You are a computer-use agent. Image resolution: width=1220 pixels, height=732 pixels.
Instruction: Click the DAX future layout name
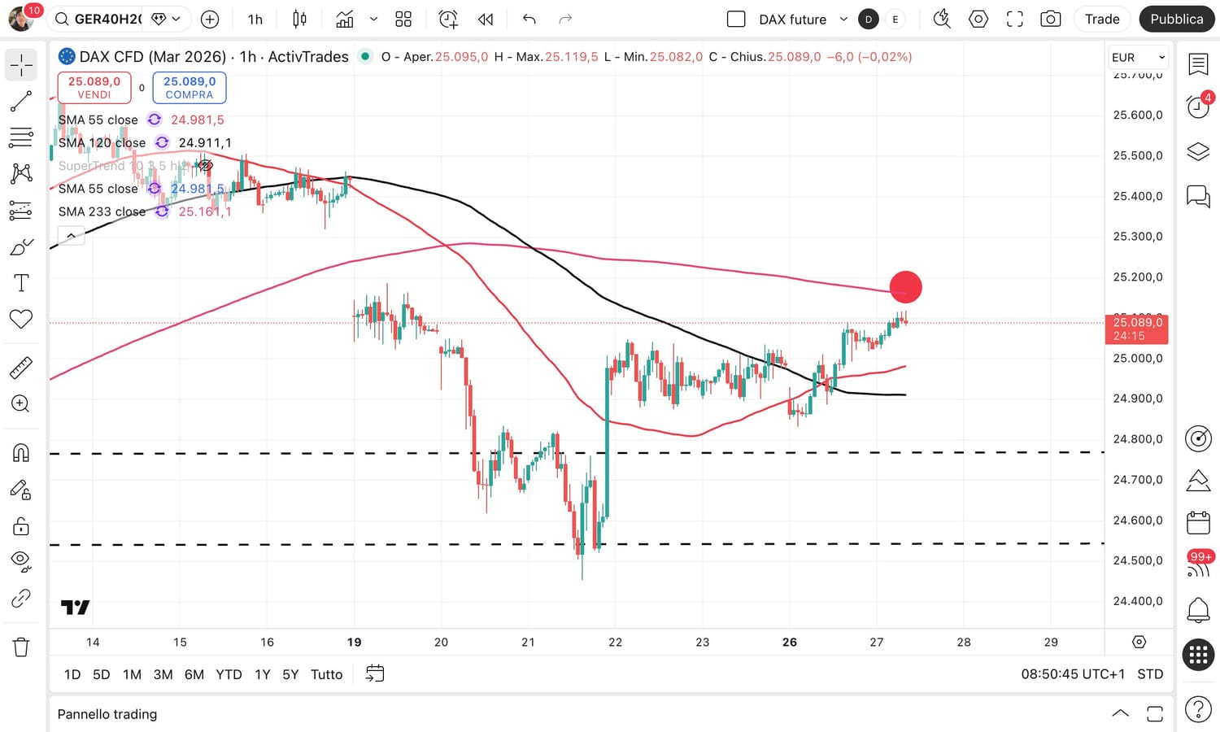[792, 19]
